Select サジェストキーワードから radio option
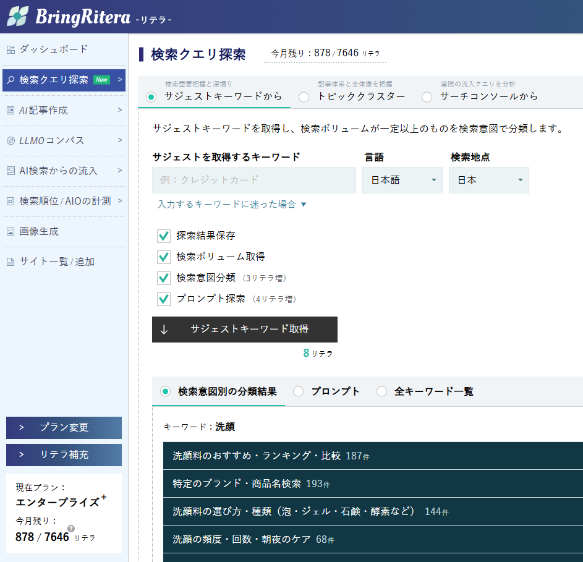This screenshot has width=583, height=562. point(151,97)
